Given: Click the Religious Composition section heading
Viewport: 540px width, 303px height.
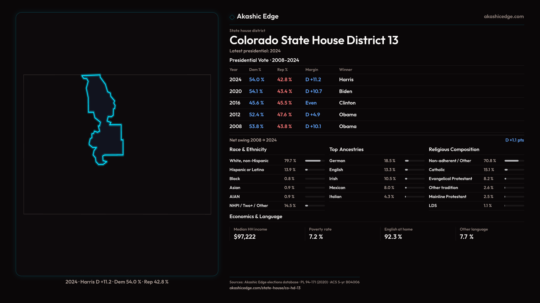Looking at the screenshot, I should point(454,150).
